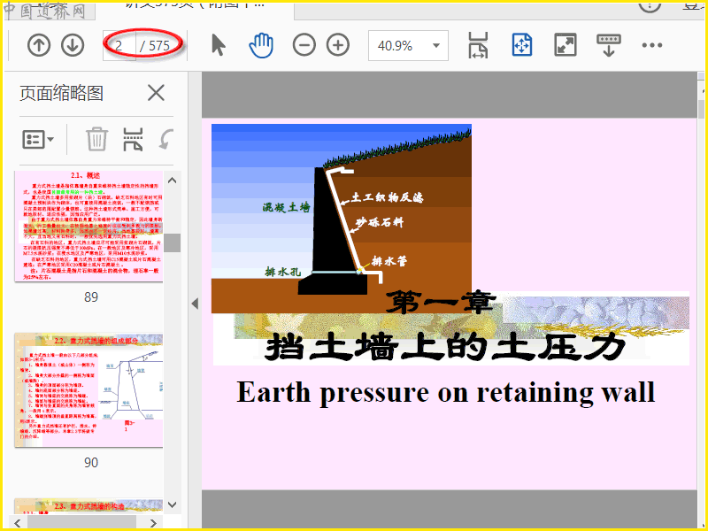Select page 89 thumbnail

pyautogui.click(x=88, y=227)
